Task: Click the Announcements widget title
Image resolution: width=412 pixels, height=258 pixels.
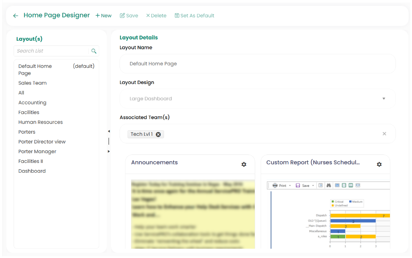Action: (x=154, y=163)
